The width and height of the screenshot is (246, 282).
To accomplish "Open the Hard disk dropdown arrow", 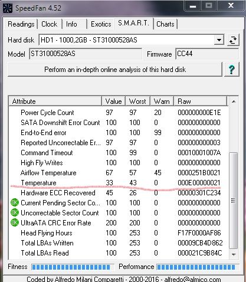I will [x=219, y=40].
